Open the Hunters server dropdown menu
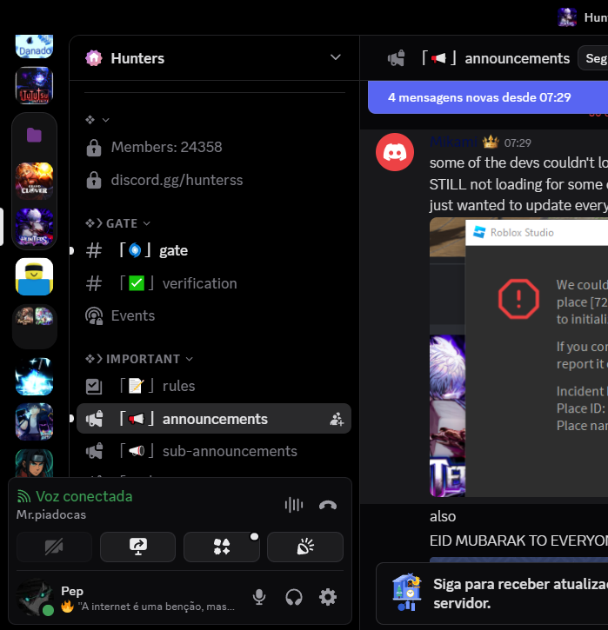 [336, 57]
